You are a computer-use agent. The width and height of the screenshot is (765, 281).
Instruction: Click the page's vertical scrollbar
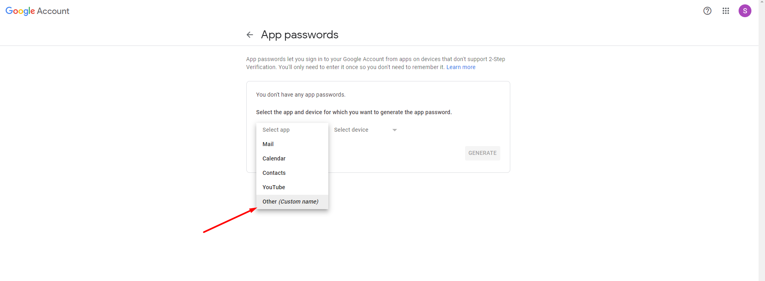(761, 140)
